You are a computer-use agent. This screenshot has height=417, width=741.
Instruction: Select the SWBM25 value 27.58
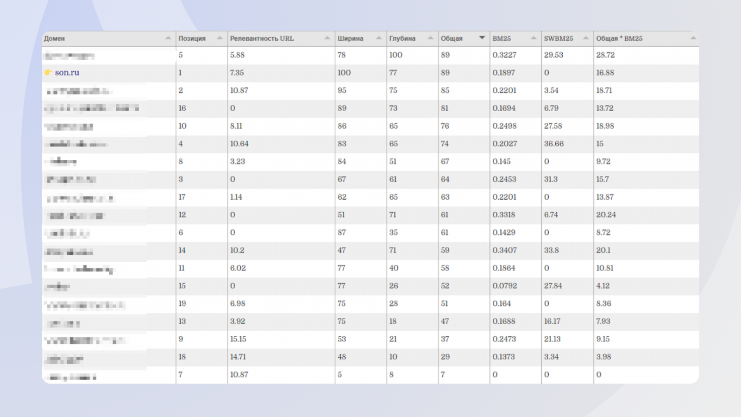553,126
